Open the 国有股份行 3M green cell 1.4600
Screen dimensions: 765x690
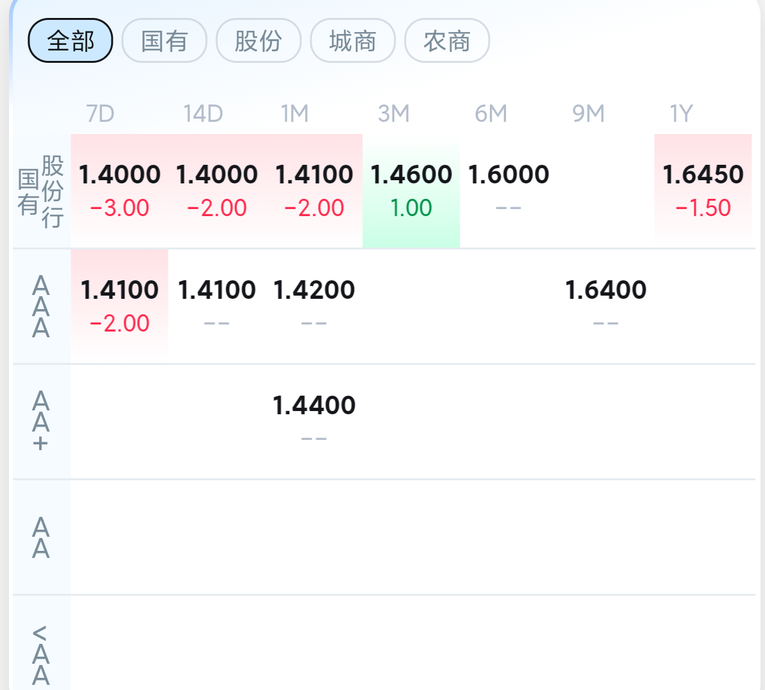tap(411, 191)
